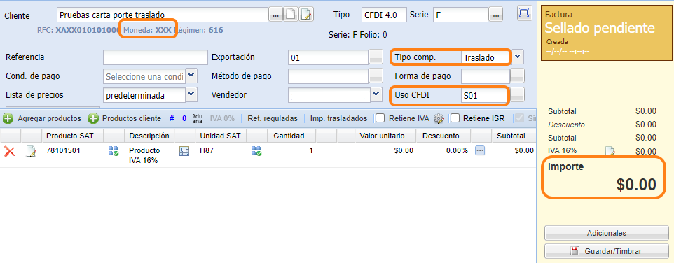Toggle fullscreen with the expand icon
The width and height of the screenshot is (674, 263).
pyautogui.click(x=523, y=13)
